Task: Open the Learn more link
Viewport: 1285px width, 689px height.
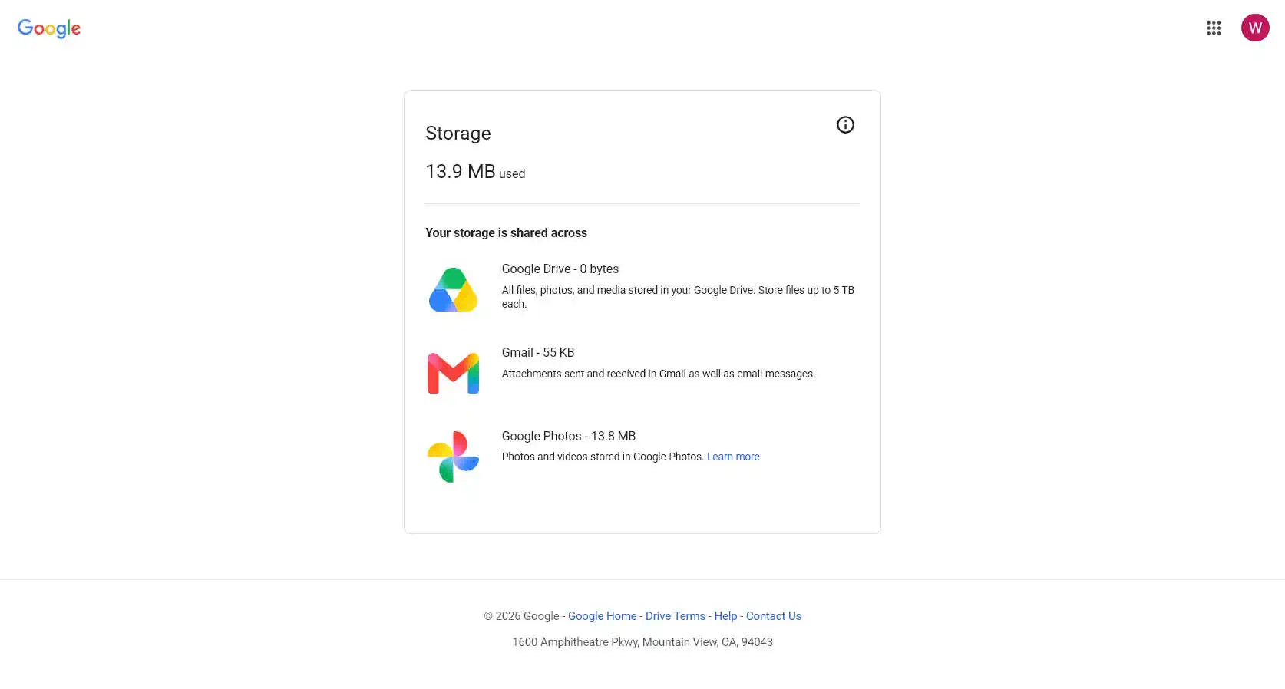Action: 733,457
